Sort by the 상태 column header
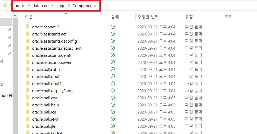The width and height of the screenshot is (257, 134). 115,17
